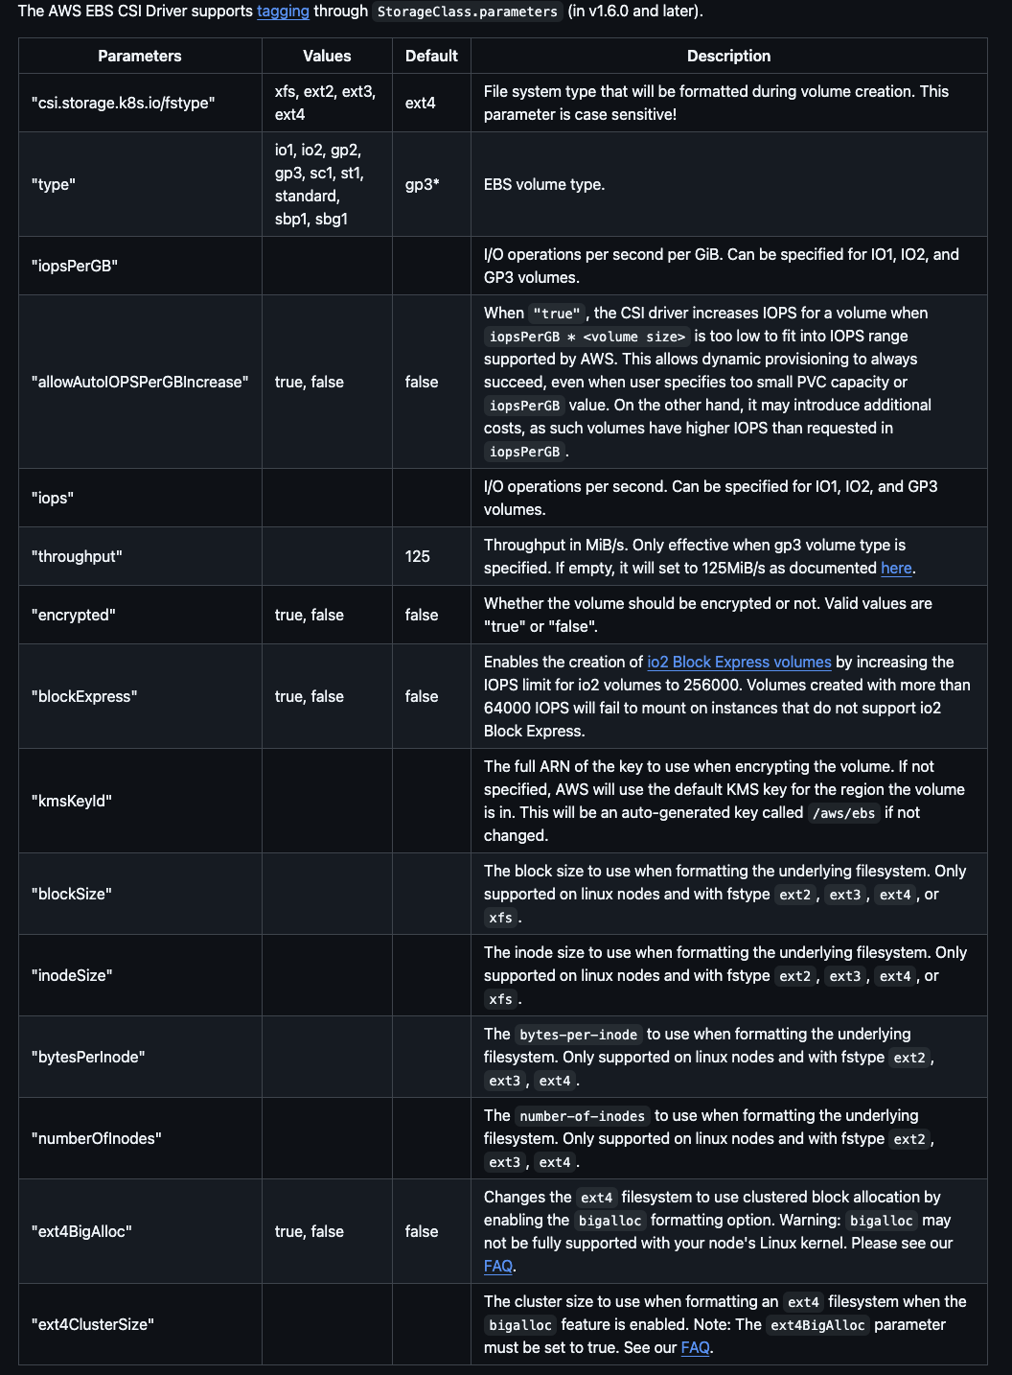Viewport: 1012px width, 1375px height.
Task: Click the "allowAutoIOPSPerGBIncrease" parameter name
Action: (140, 382)
